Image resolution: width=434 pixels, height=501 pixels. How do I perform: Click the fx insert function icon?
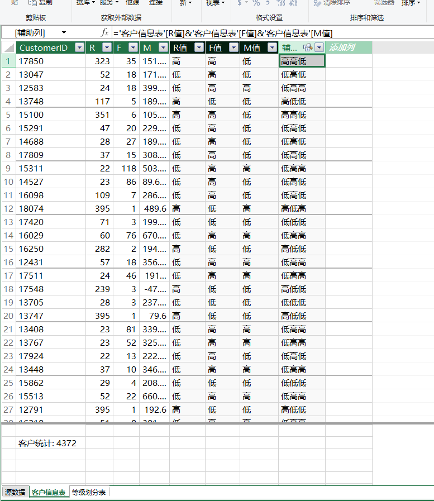click(x=104, y=32)
